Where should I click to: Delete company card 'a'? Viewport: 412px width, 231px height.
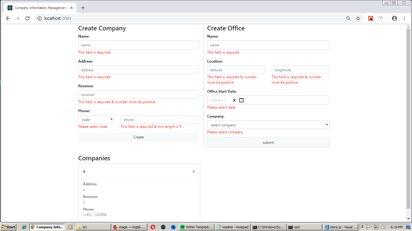tap(194, 171)
